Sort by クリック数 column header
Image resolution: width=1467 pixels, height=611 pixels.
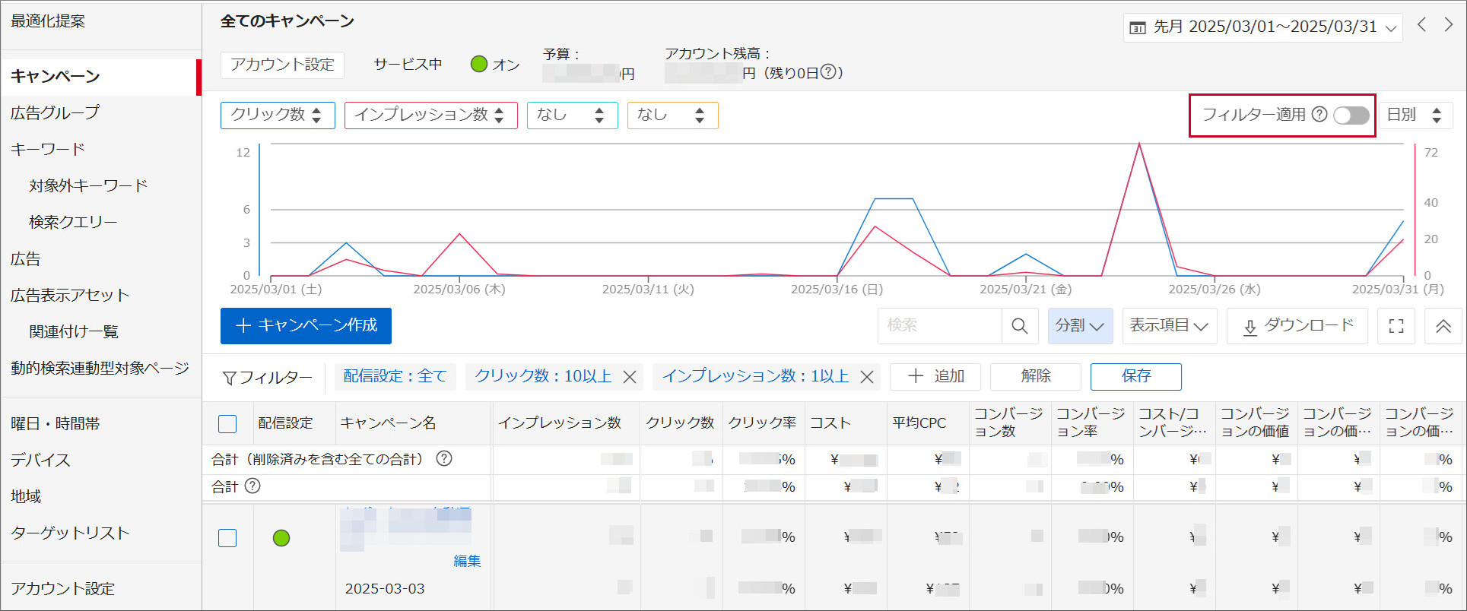[680, 423]
